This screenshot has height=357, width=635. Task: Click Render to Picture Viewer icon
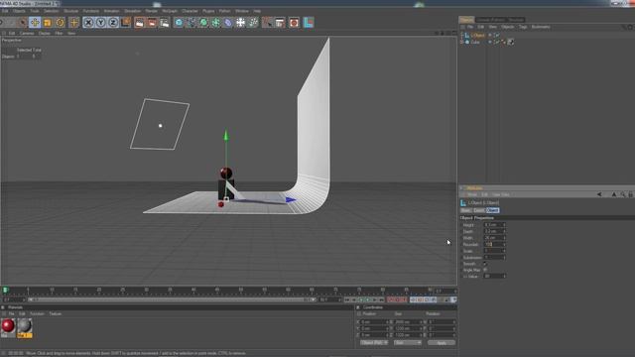[x=152, y=23]
